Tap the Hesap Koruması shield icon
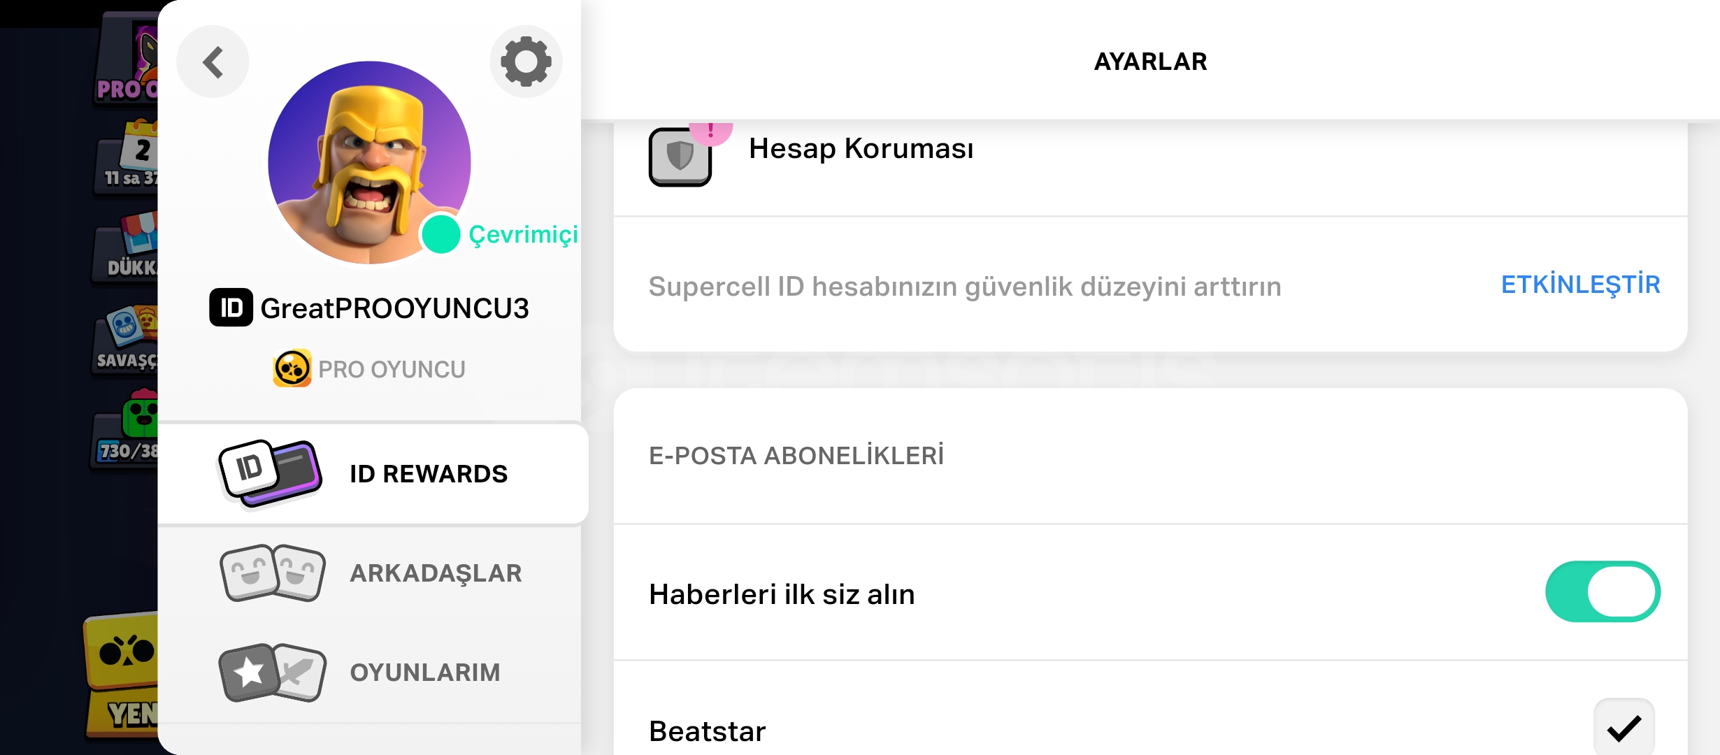Viewport: 1720px width, 755px height. pos(680,156)
